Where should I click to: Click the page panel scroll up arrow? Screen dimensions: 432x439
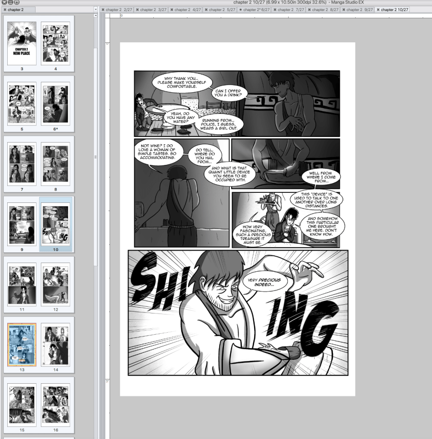pos(95,15)
